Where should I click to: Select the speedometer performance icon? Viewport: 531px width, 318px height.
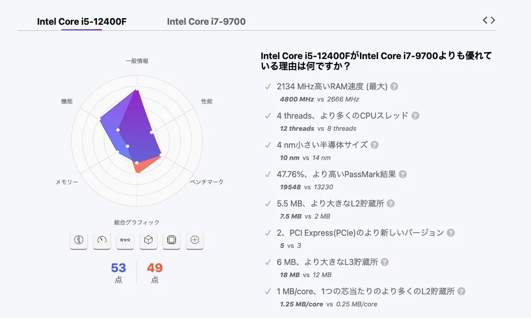(x=102, y=240)
